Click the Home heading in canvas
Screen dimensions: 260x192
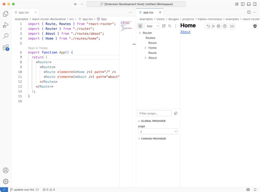(188, 25)
